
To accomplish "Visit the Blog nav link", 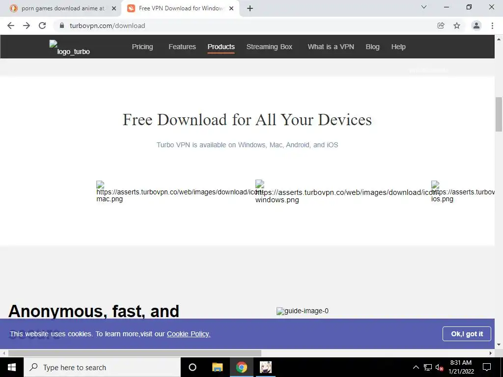I will pos(372,47).
